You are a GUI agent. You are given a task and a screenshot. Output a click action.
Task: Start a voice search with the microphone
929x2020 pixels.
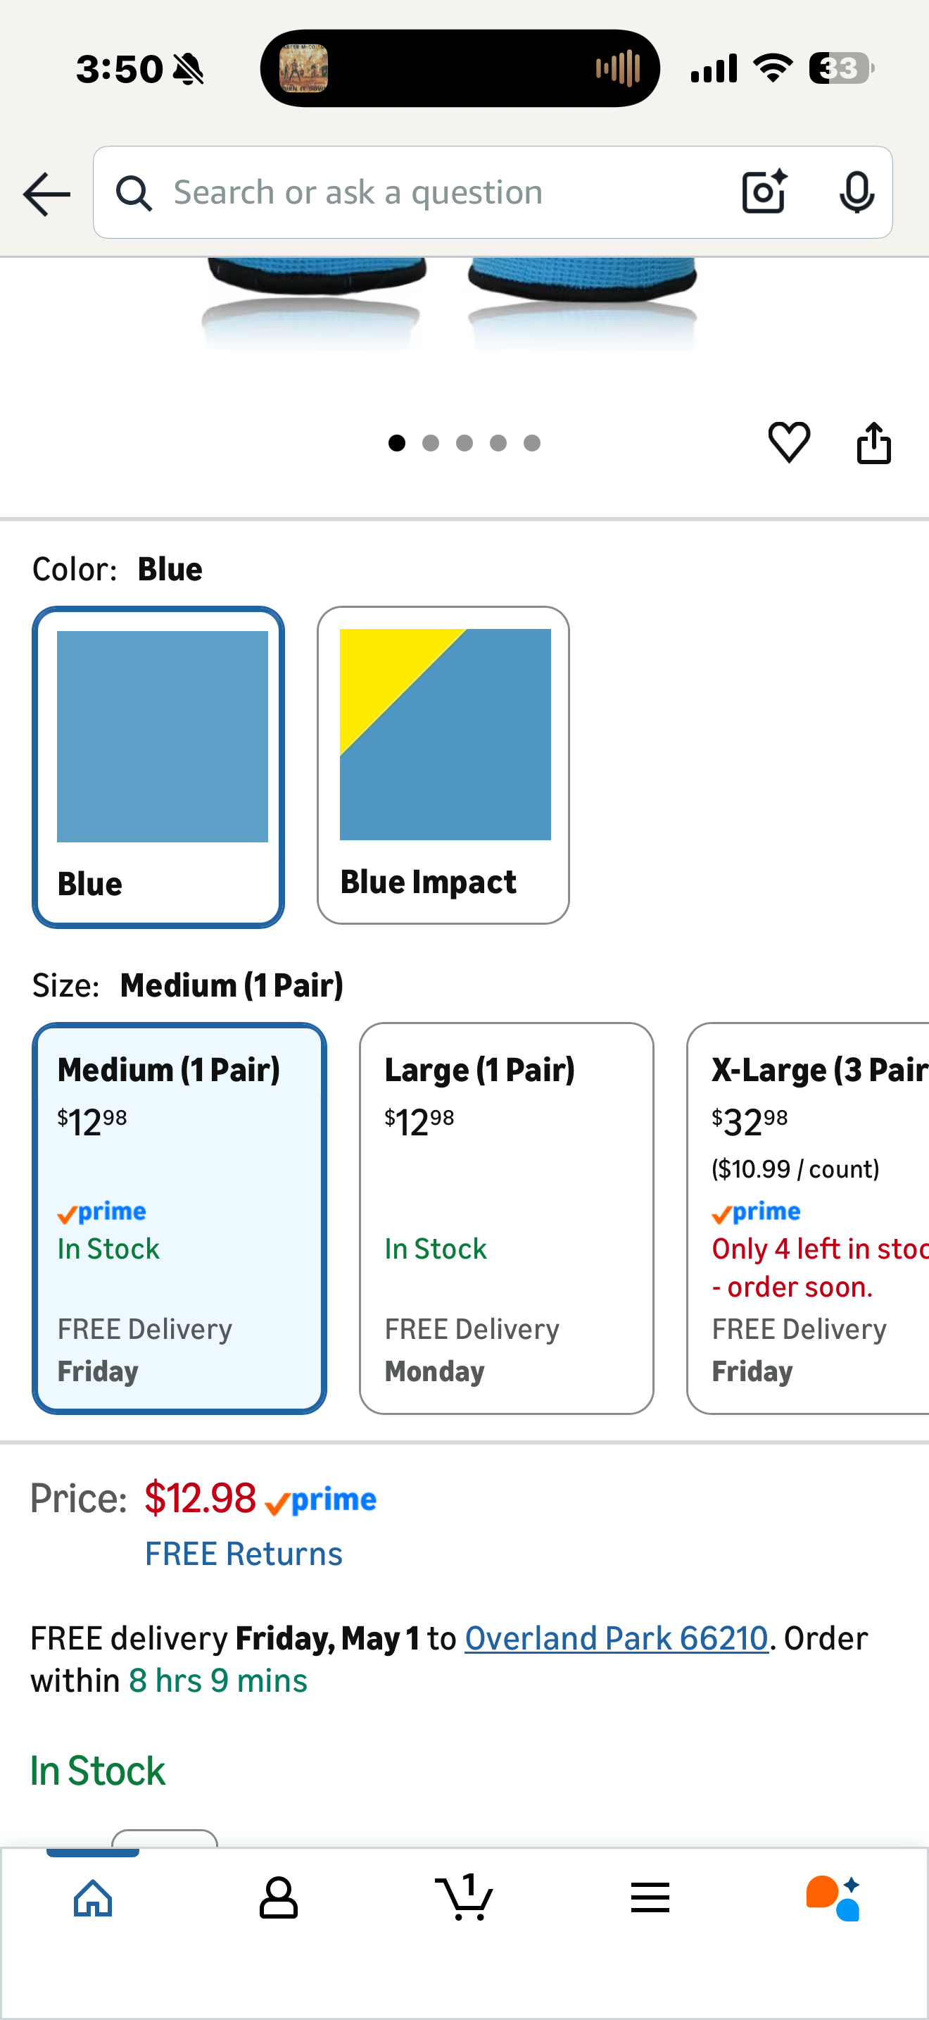[857, 192]
